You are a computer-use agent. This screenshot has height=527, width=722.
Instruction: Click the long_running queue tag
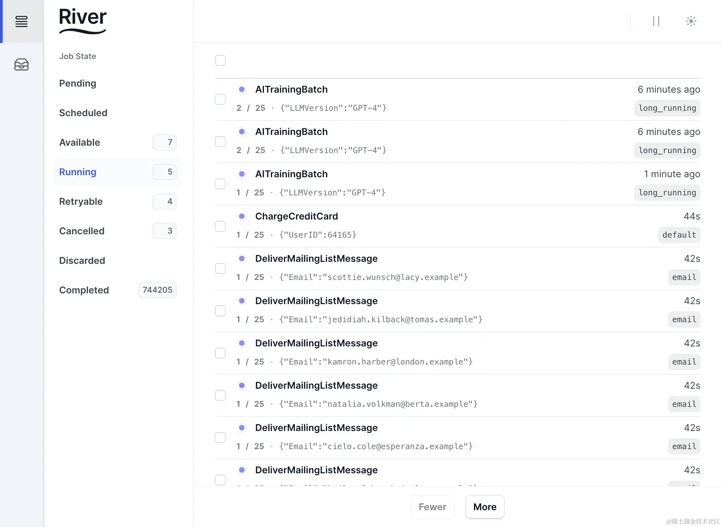667,108
